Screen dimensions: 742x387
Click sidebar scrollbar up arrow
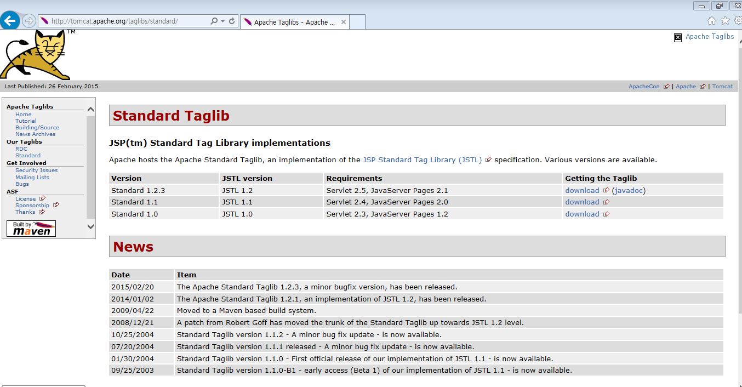coord(91,110)
